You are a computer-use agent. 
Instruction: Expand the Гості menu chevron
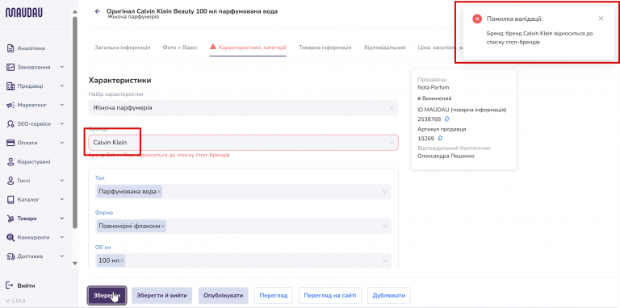[61, 181]
